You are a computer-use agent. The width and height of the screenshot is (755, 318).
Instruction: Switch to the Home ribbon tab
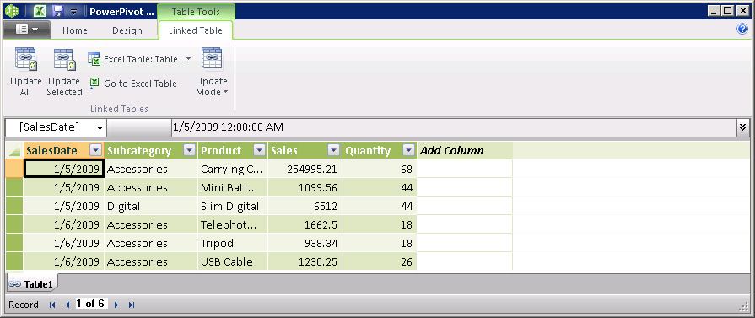74,30
